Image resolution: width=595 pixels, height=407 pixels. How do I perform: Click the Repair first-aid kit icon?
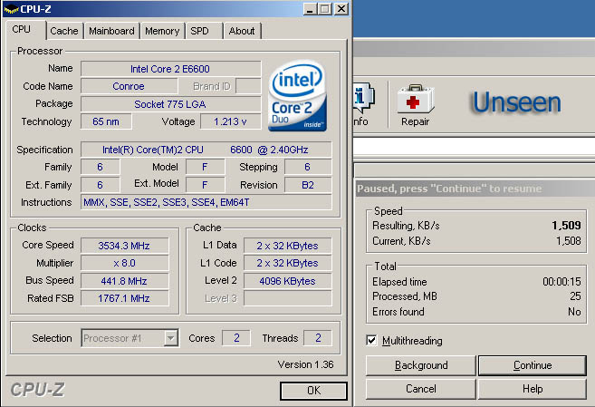pyautogui.click(x=415, y=100)
